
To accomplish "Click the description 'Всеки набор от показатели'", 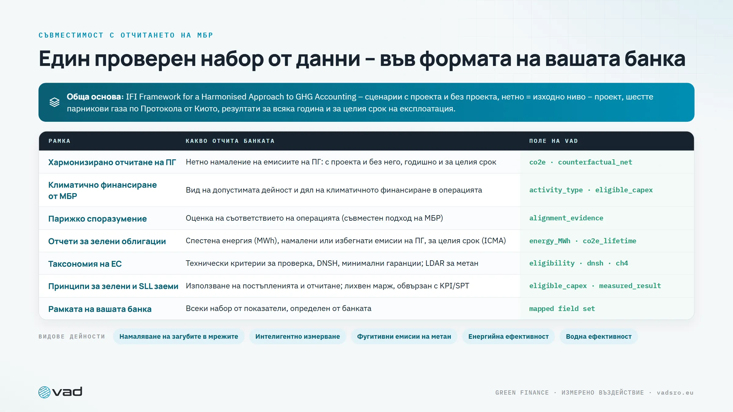I will [x=279, y=309].
